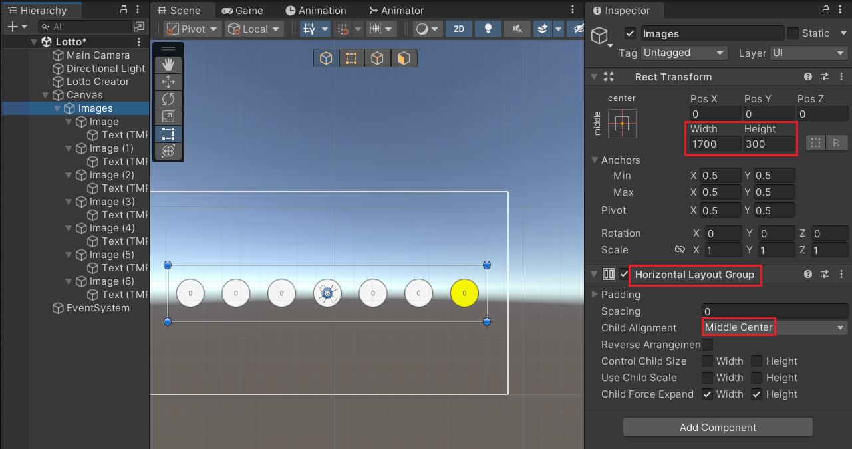
Task: Click third outlined cube overlay icon
Action: 377,59
